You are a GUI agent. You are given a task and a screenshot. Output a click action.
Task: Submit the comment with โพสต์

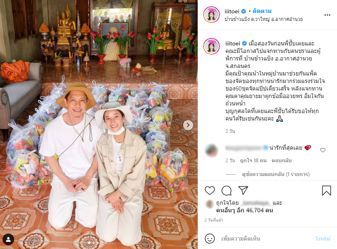tap(322, 239)
